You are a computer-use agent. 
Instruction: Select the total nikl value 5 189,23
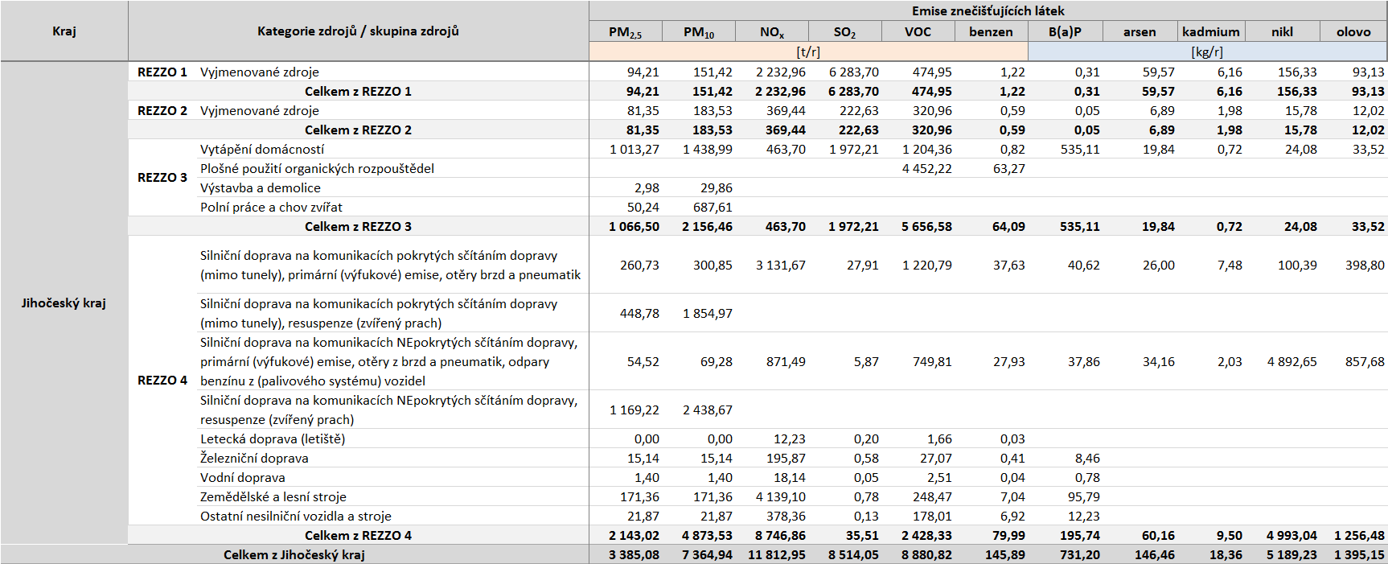1291,555
